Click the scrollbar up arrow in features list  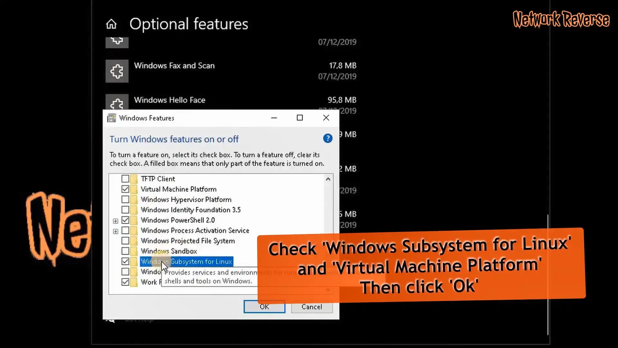point(328,179)
